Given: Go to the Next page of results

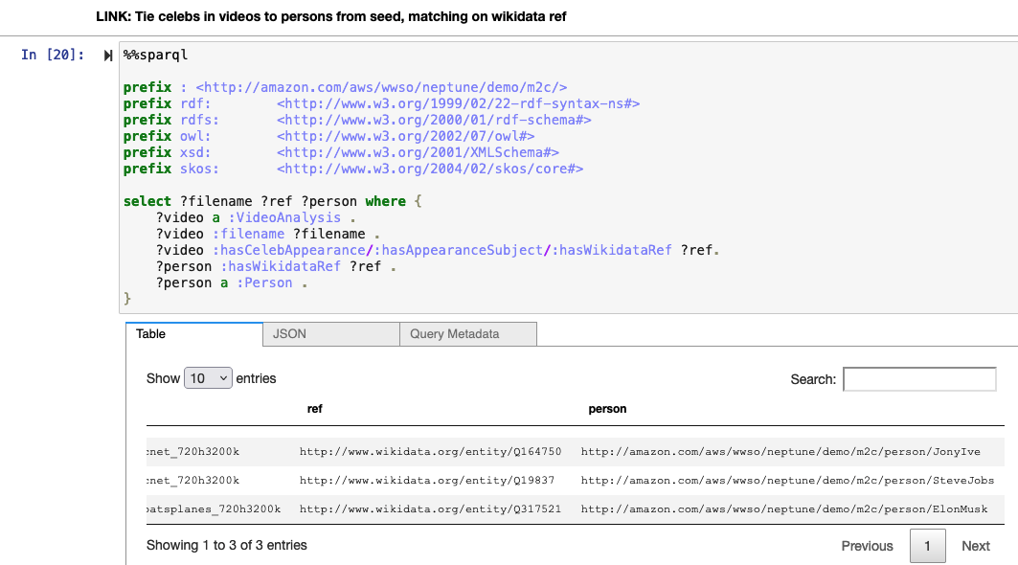Looking at the screenshot, I should 975,546.
